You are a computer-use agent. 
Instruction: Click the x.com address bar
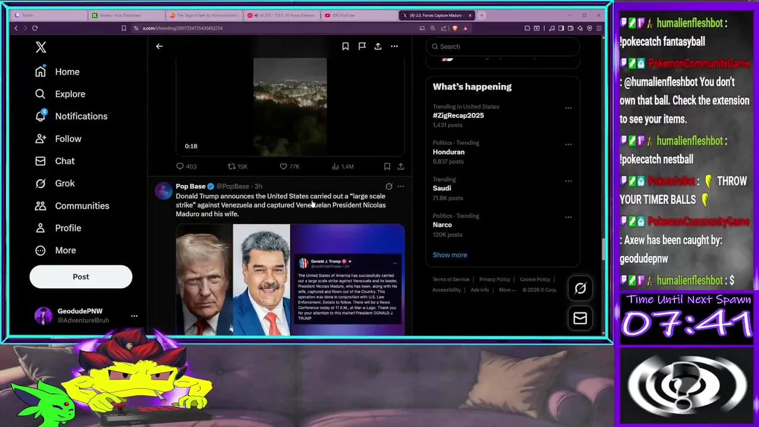273,28
